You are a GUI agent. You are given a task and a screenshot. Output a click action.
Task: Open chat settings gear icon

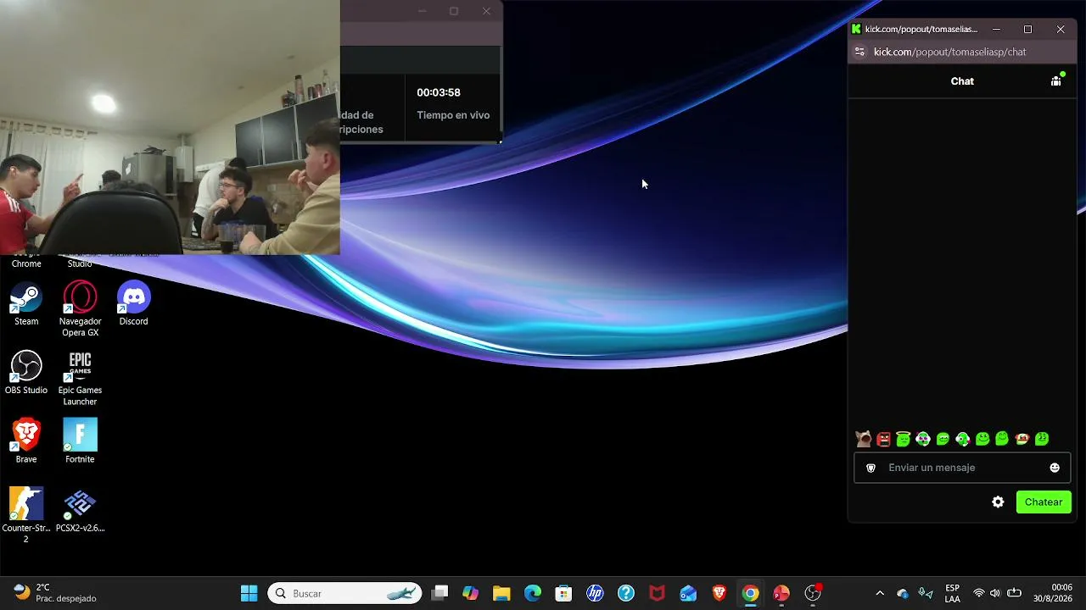998,502
